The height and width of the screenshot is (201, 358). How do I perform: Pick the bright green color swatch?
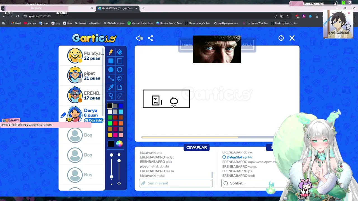click(x=110, y=123)
